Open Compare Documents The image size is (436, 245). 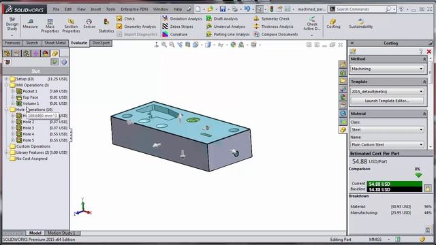pos(276,34)
